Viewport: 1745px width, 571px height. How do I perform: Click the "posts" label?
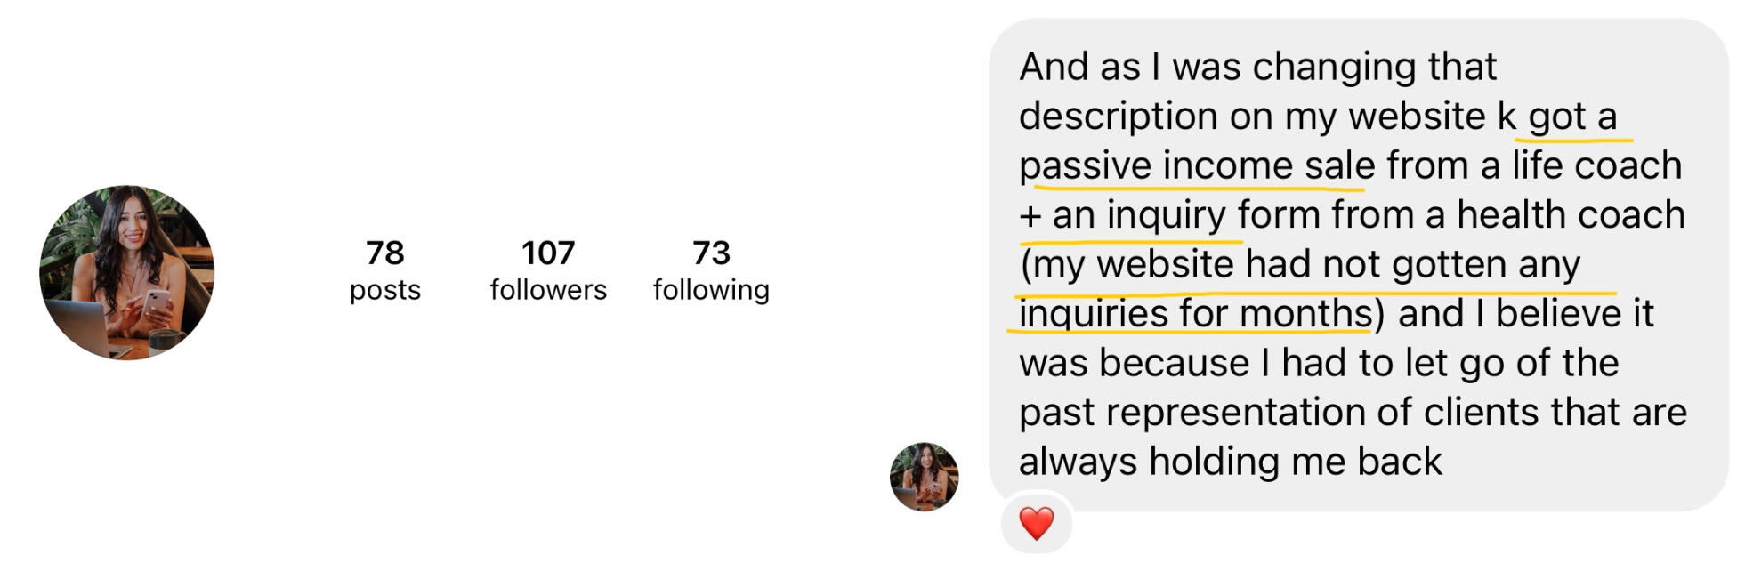click(384, 290)
